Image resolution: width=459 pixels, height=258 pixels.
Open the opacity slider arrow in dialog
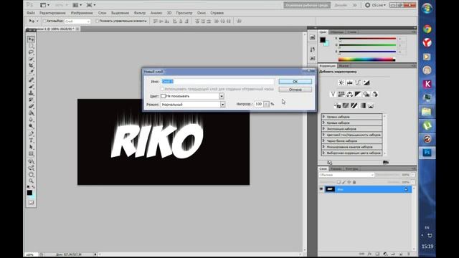[266, 104]
